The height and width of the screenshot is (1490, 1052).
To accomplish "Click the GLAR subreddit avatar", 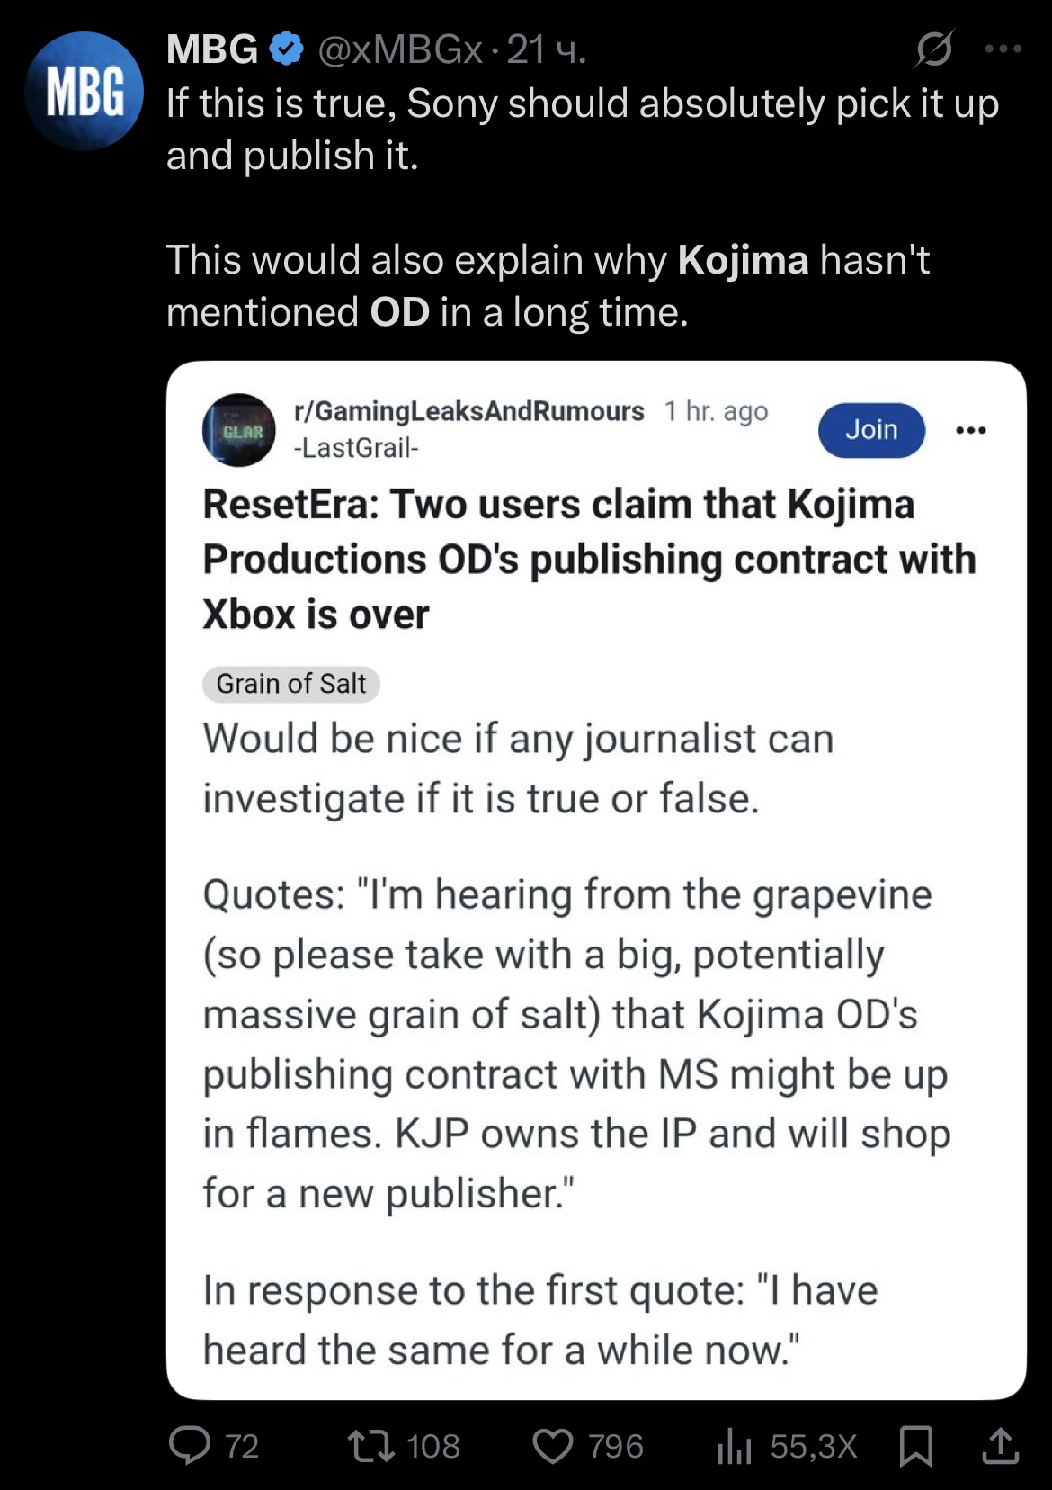I will (238, 430).
